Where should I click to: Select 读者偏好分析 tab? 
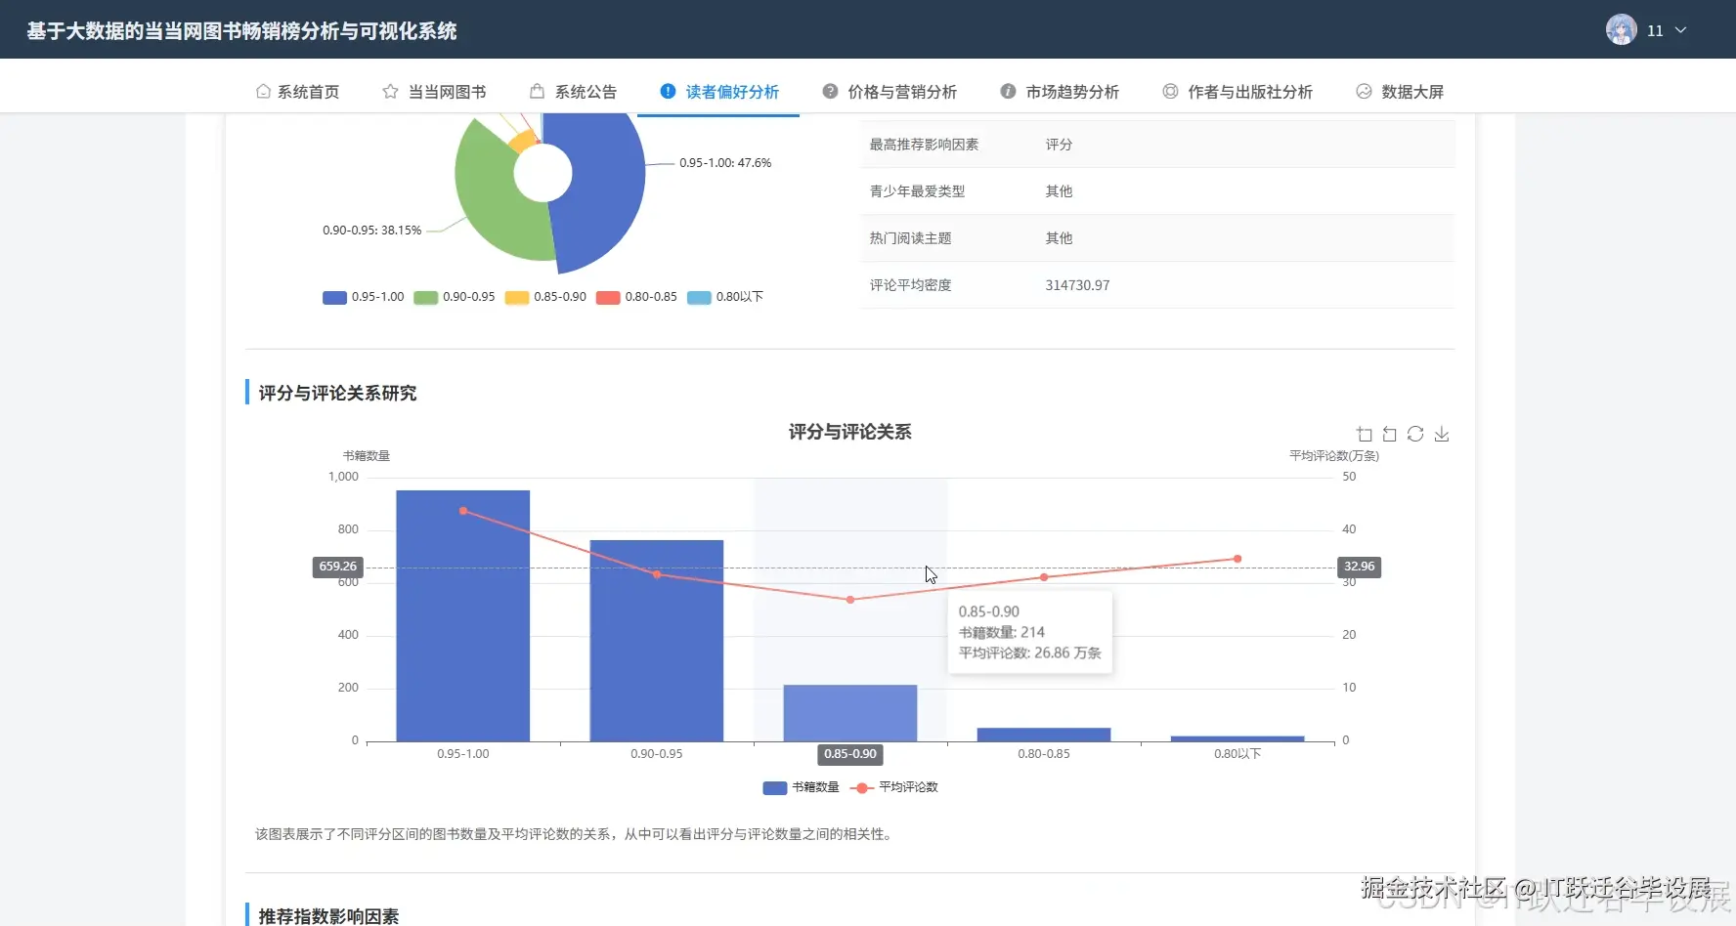(x=718, y=91)
